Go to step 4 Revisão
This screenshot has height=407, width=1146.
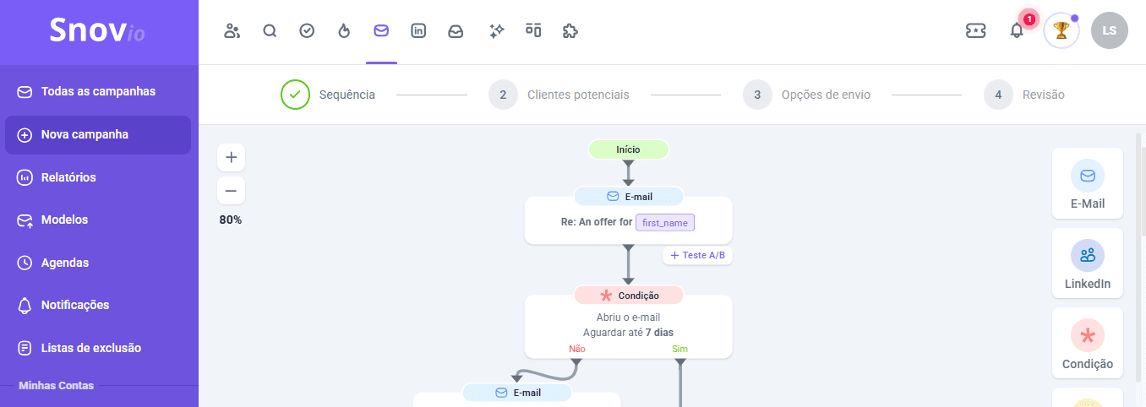pos(1024,95)
